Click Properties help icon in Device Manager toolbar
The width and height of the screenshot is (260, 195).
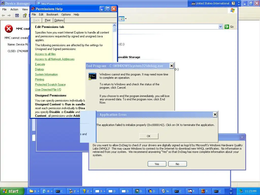click(x=25, y=15)
